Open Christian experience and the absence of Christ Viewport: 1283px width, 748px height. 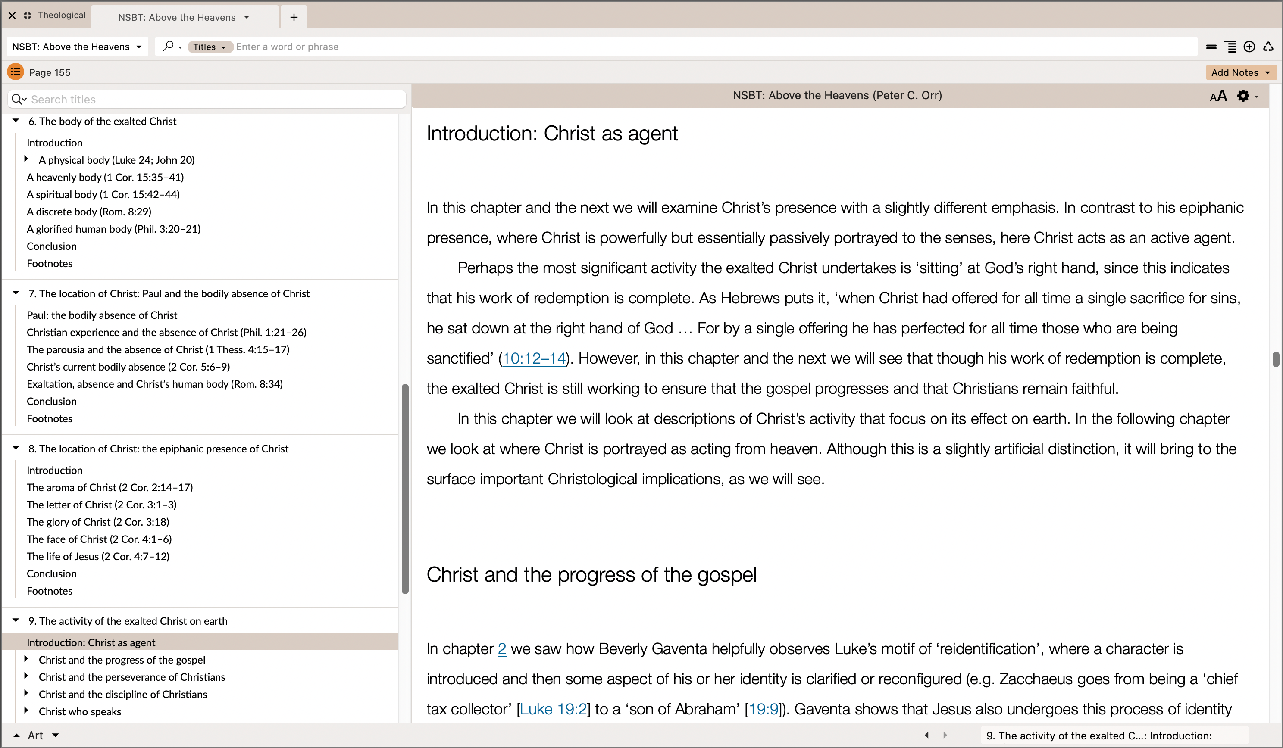coord(166,332)
